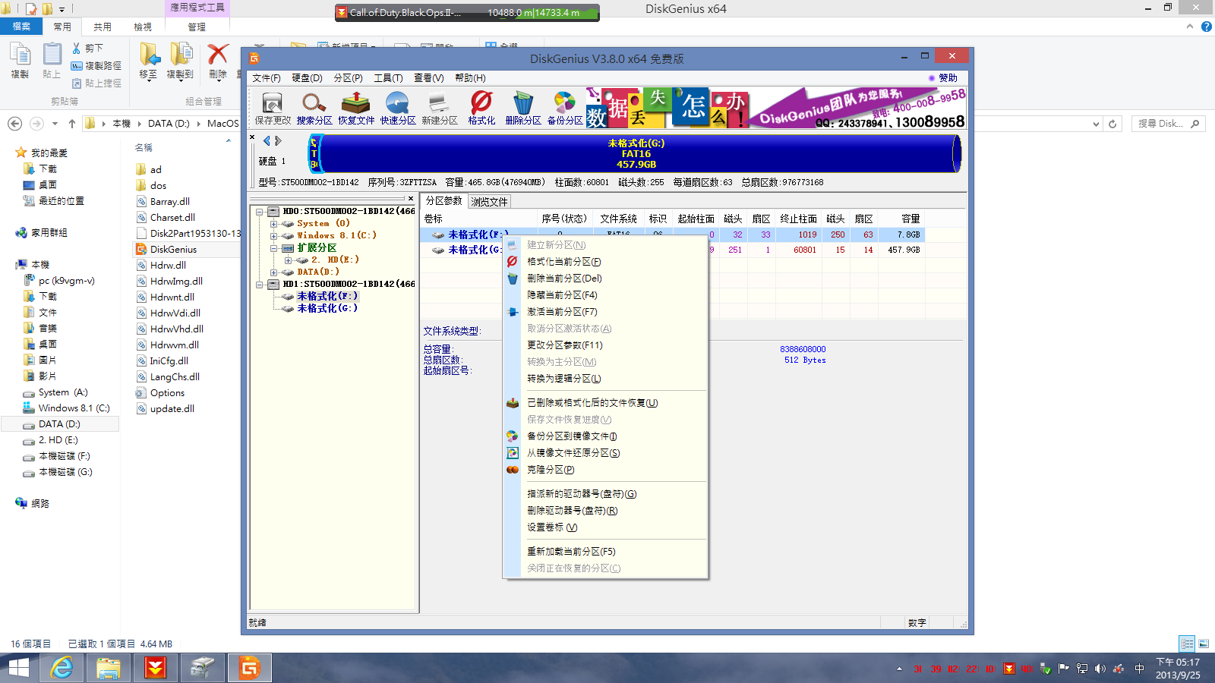Expand the DATA(D:) tree node

click(273, 272)
